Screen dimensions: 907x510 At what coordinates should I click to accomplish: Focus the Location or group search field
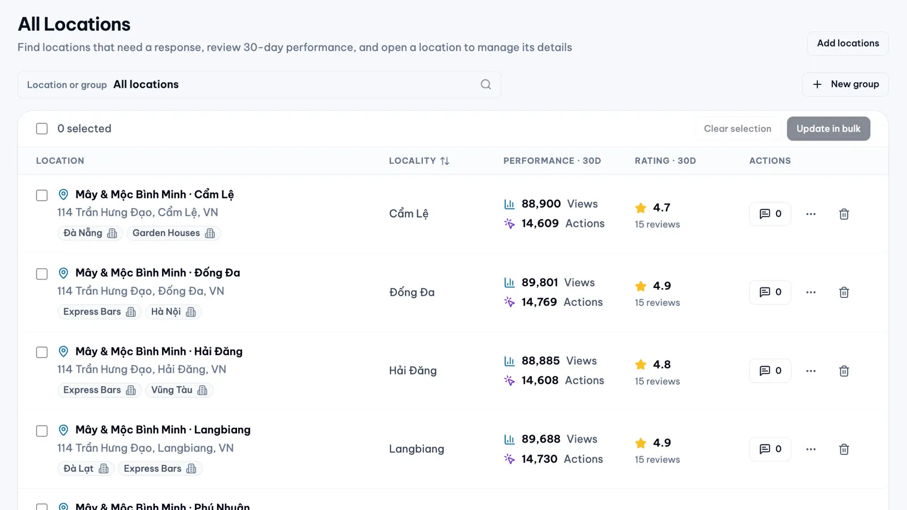click(x=259, y=84)
